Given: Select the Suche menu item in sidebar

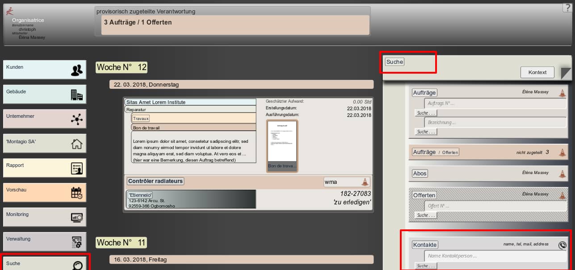Looking at the screenshot, I should click(45, 263).
